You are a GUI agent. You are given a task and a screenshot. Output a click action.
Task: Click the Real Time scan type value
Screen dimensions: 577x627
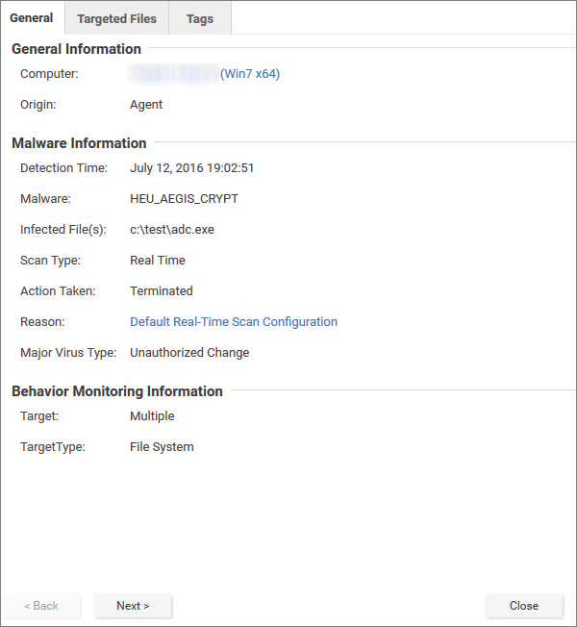click(158, 261)
